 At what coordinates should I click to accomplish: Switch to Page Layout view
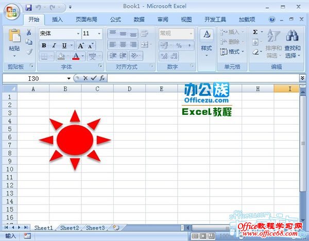pos(203,236)
